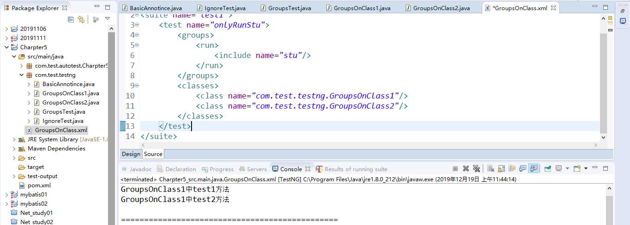Toggle console Word Wrap

[512, 169]
